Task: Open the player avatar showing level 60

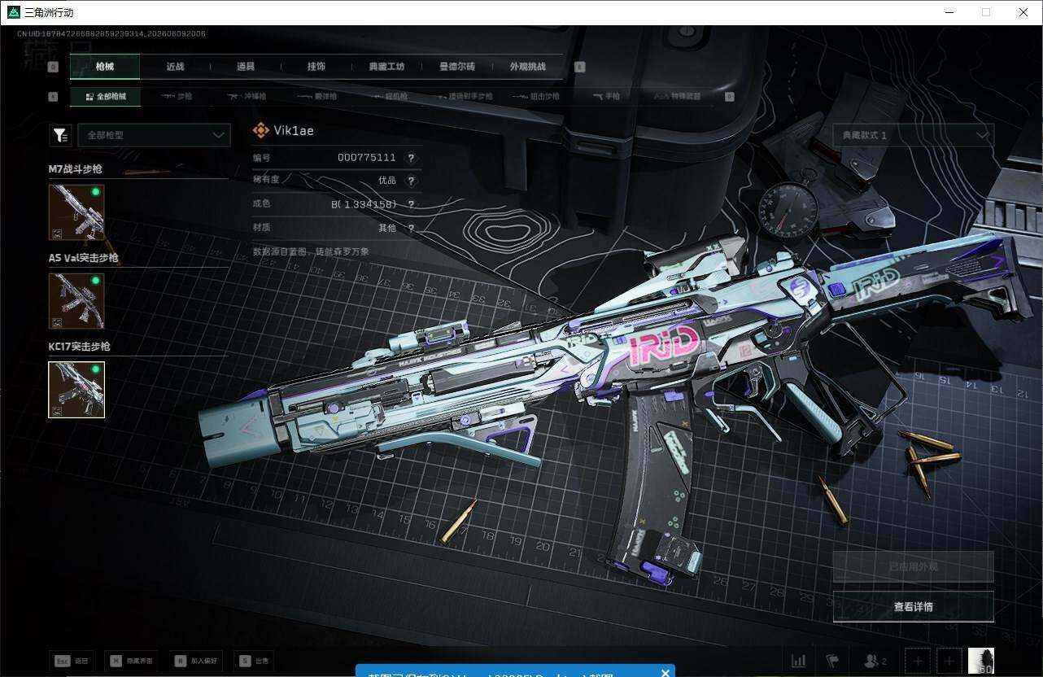Action: pos(981,661)
